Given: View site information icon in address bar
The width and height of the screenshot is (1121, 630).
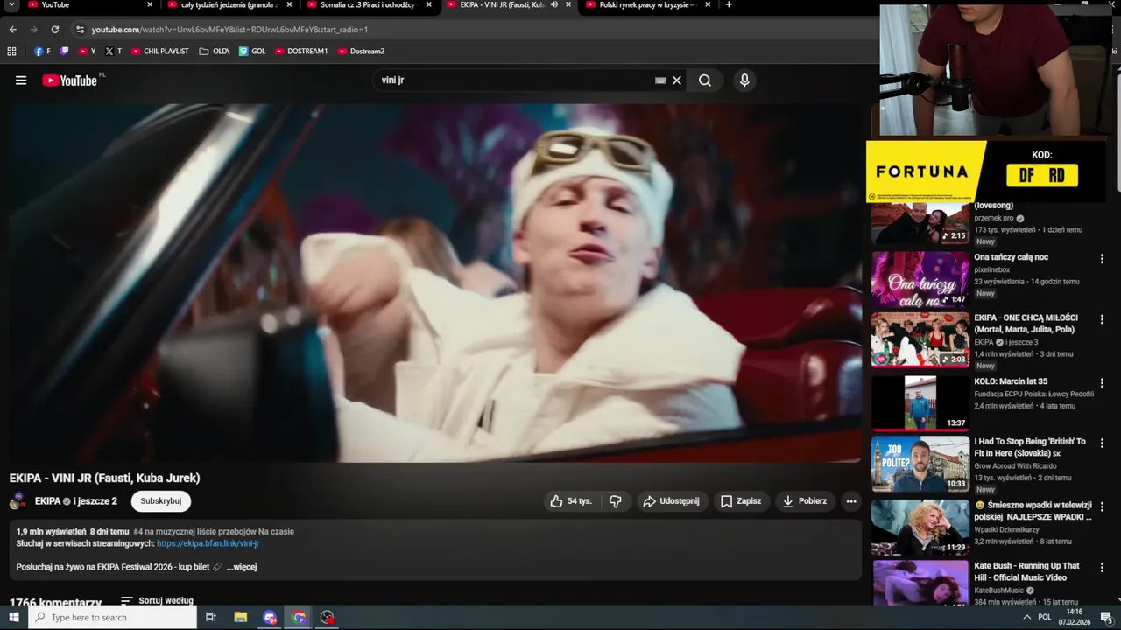Looking at the screenshot, I should coord(80,29).
